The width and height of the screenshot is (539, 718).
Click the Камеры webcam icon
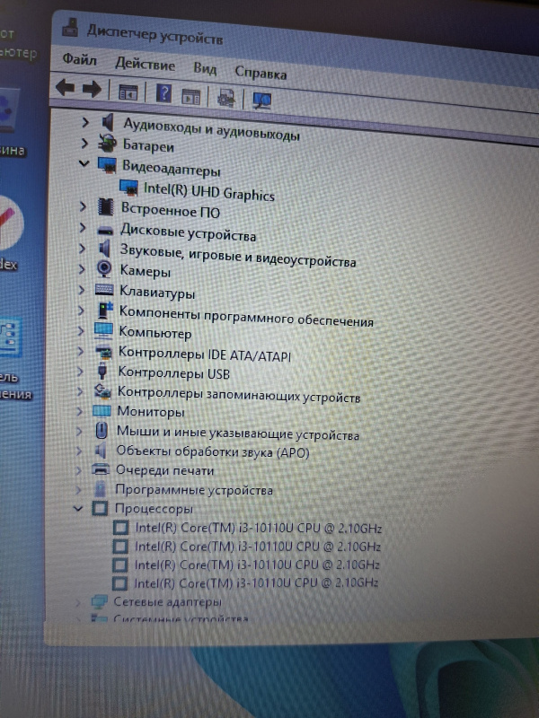pos(104,268)
